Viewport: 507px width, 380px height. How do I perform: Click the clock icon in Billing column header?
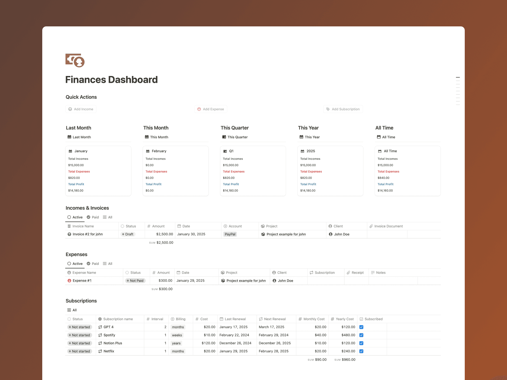tap(173, 319)
